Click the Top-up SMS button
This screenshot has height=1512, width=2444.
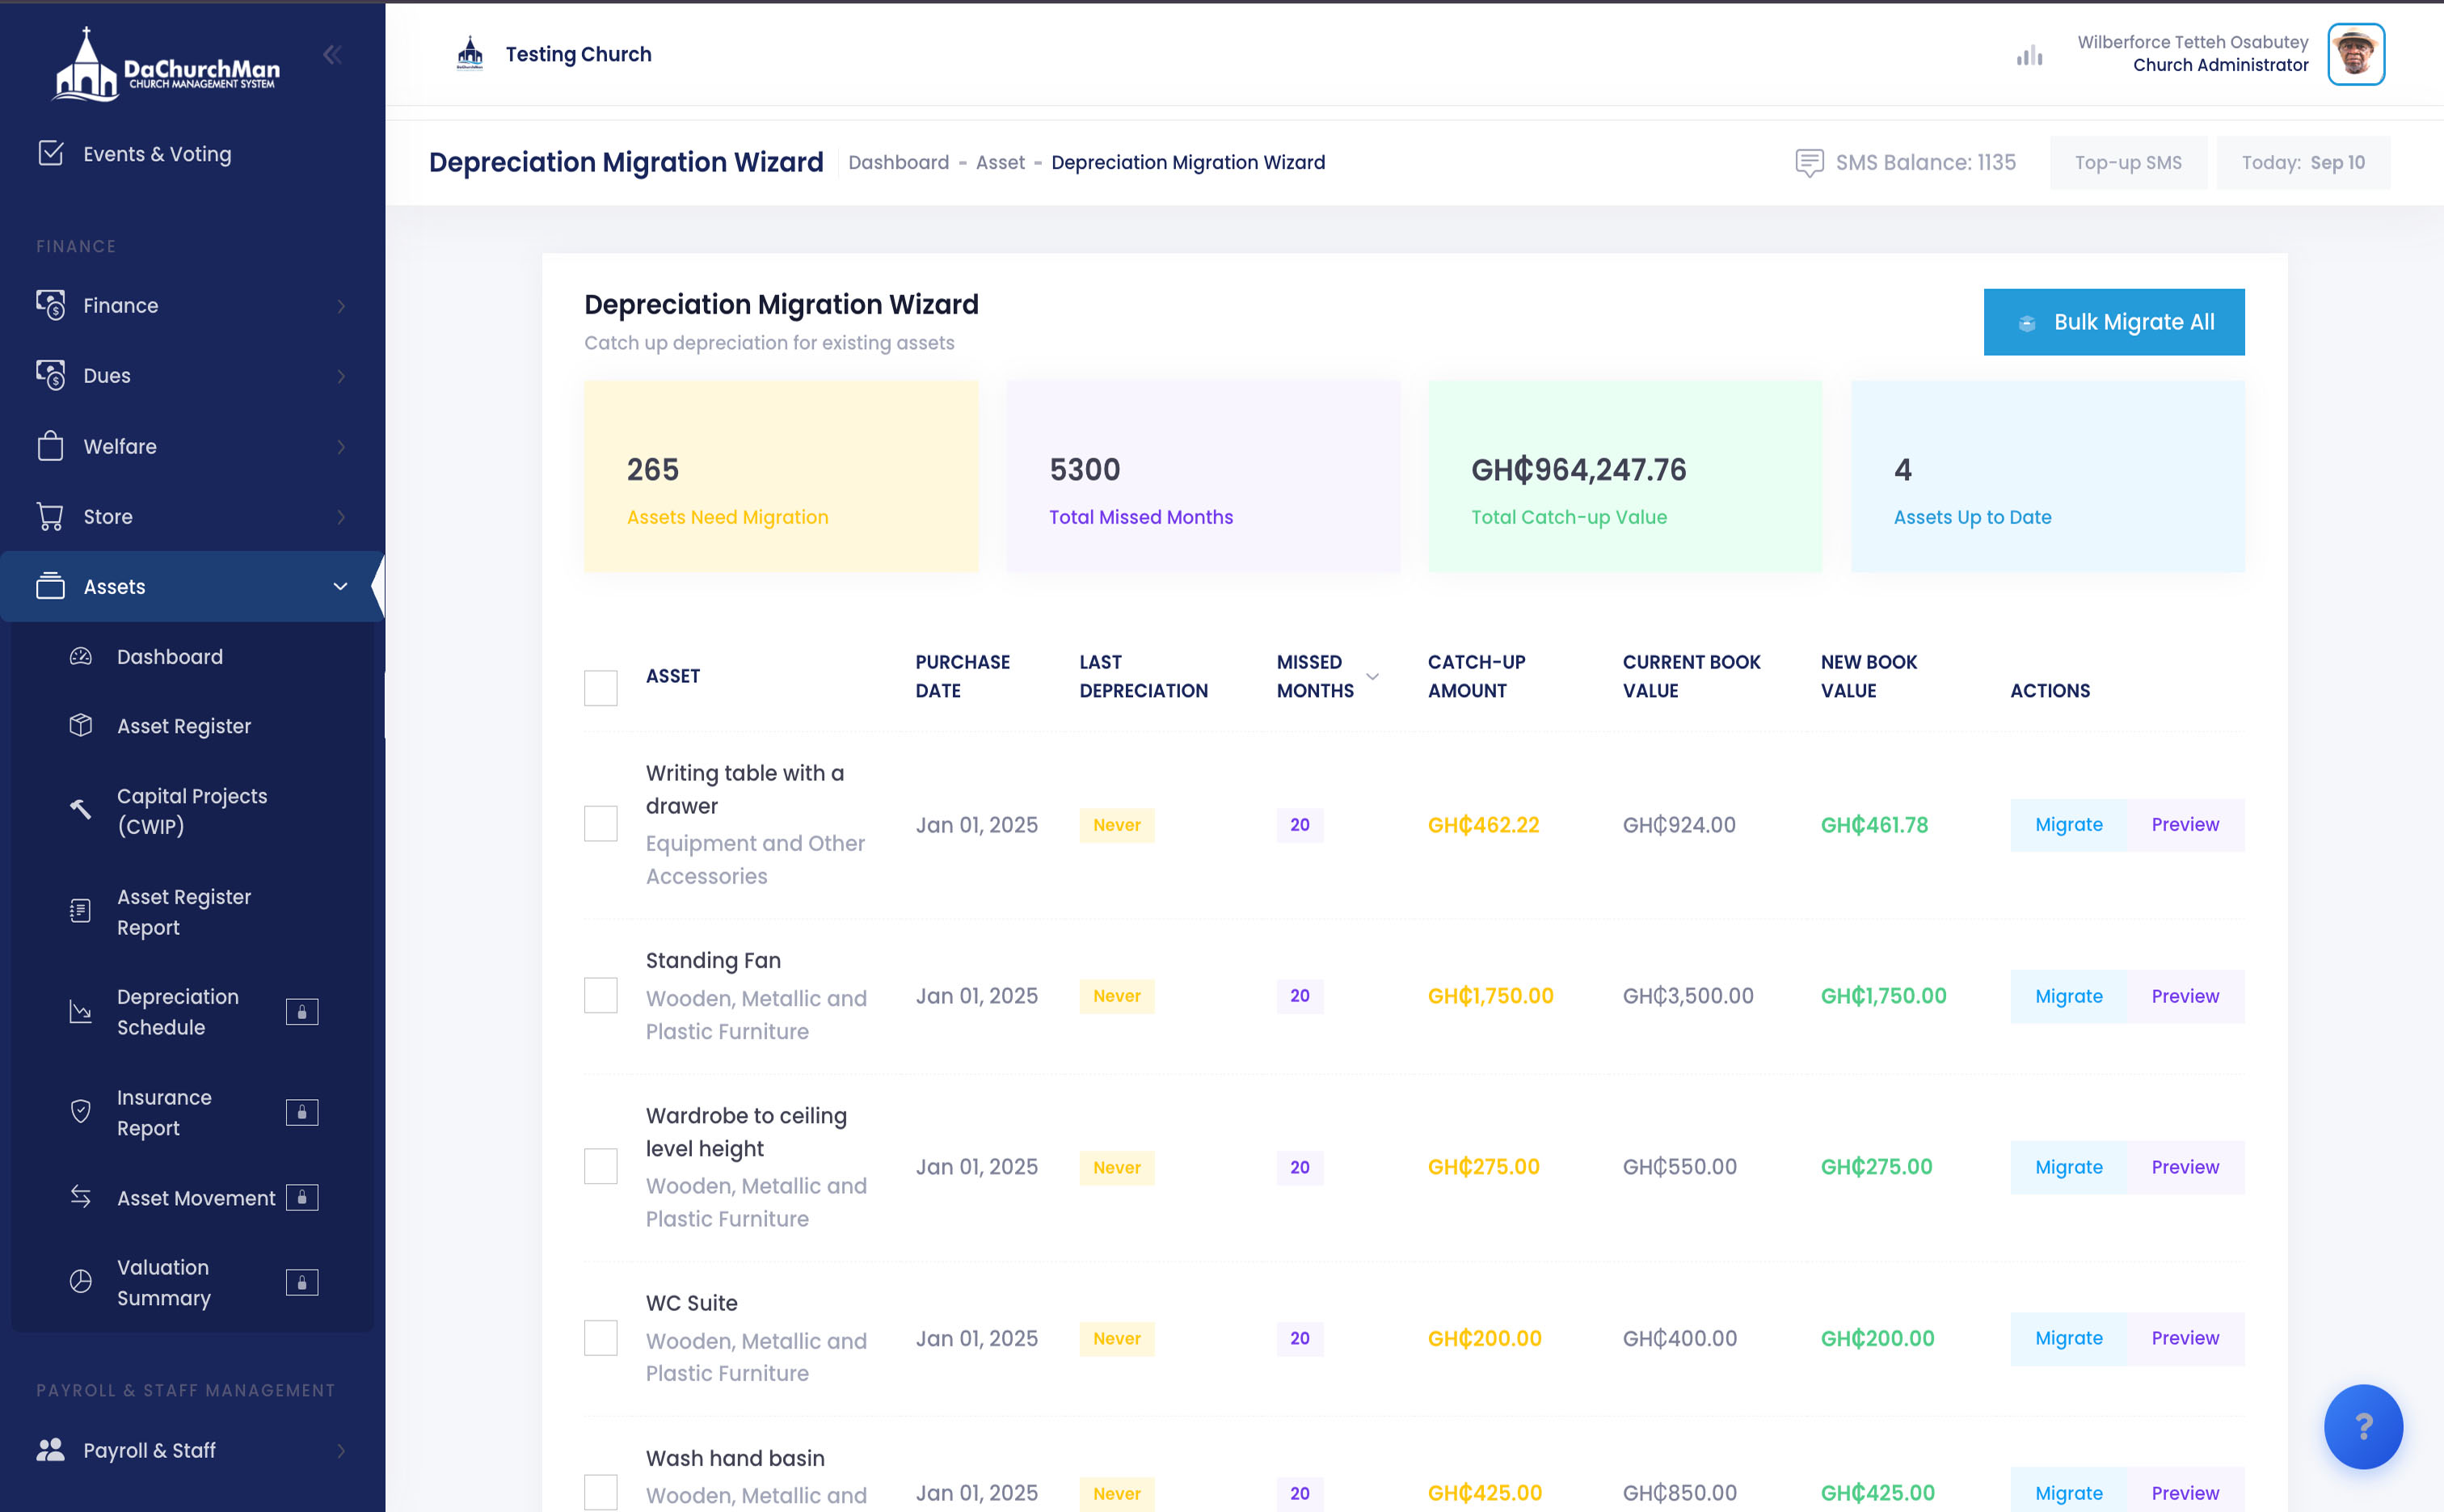2128,163
